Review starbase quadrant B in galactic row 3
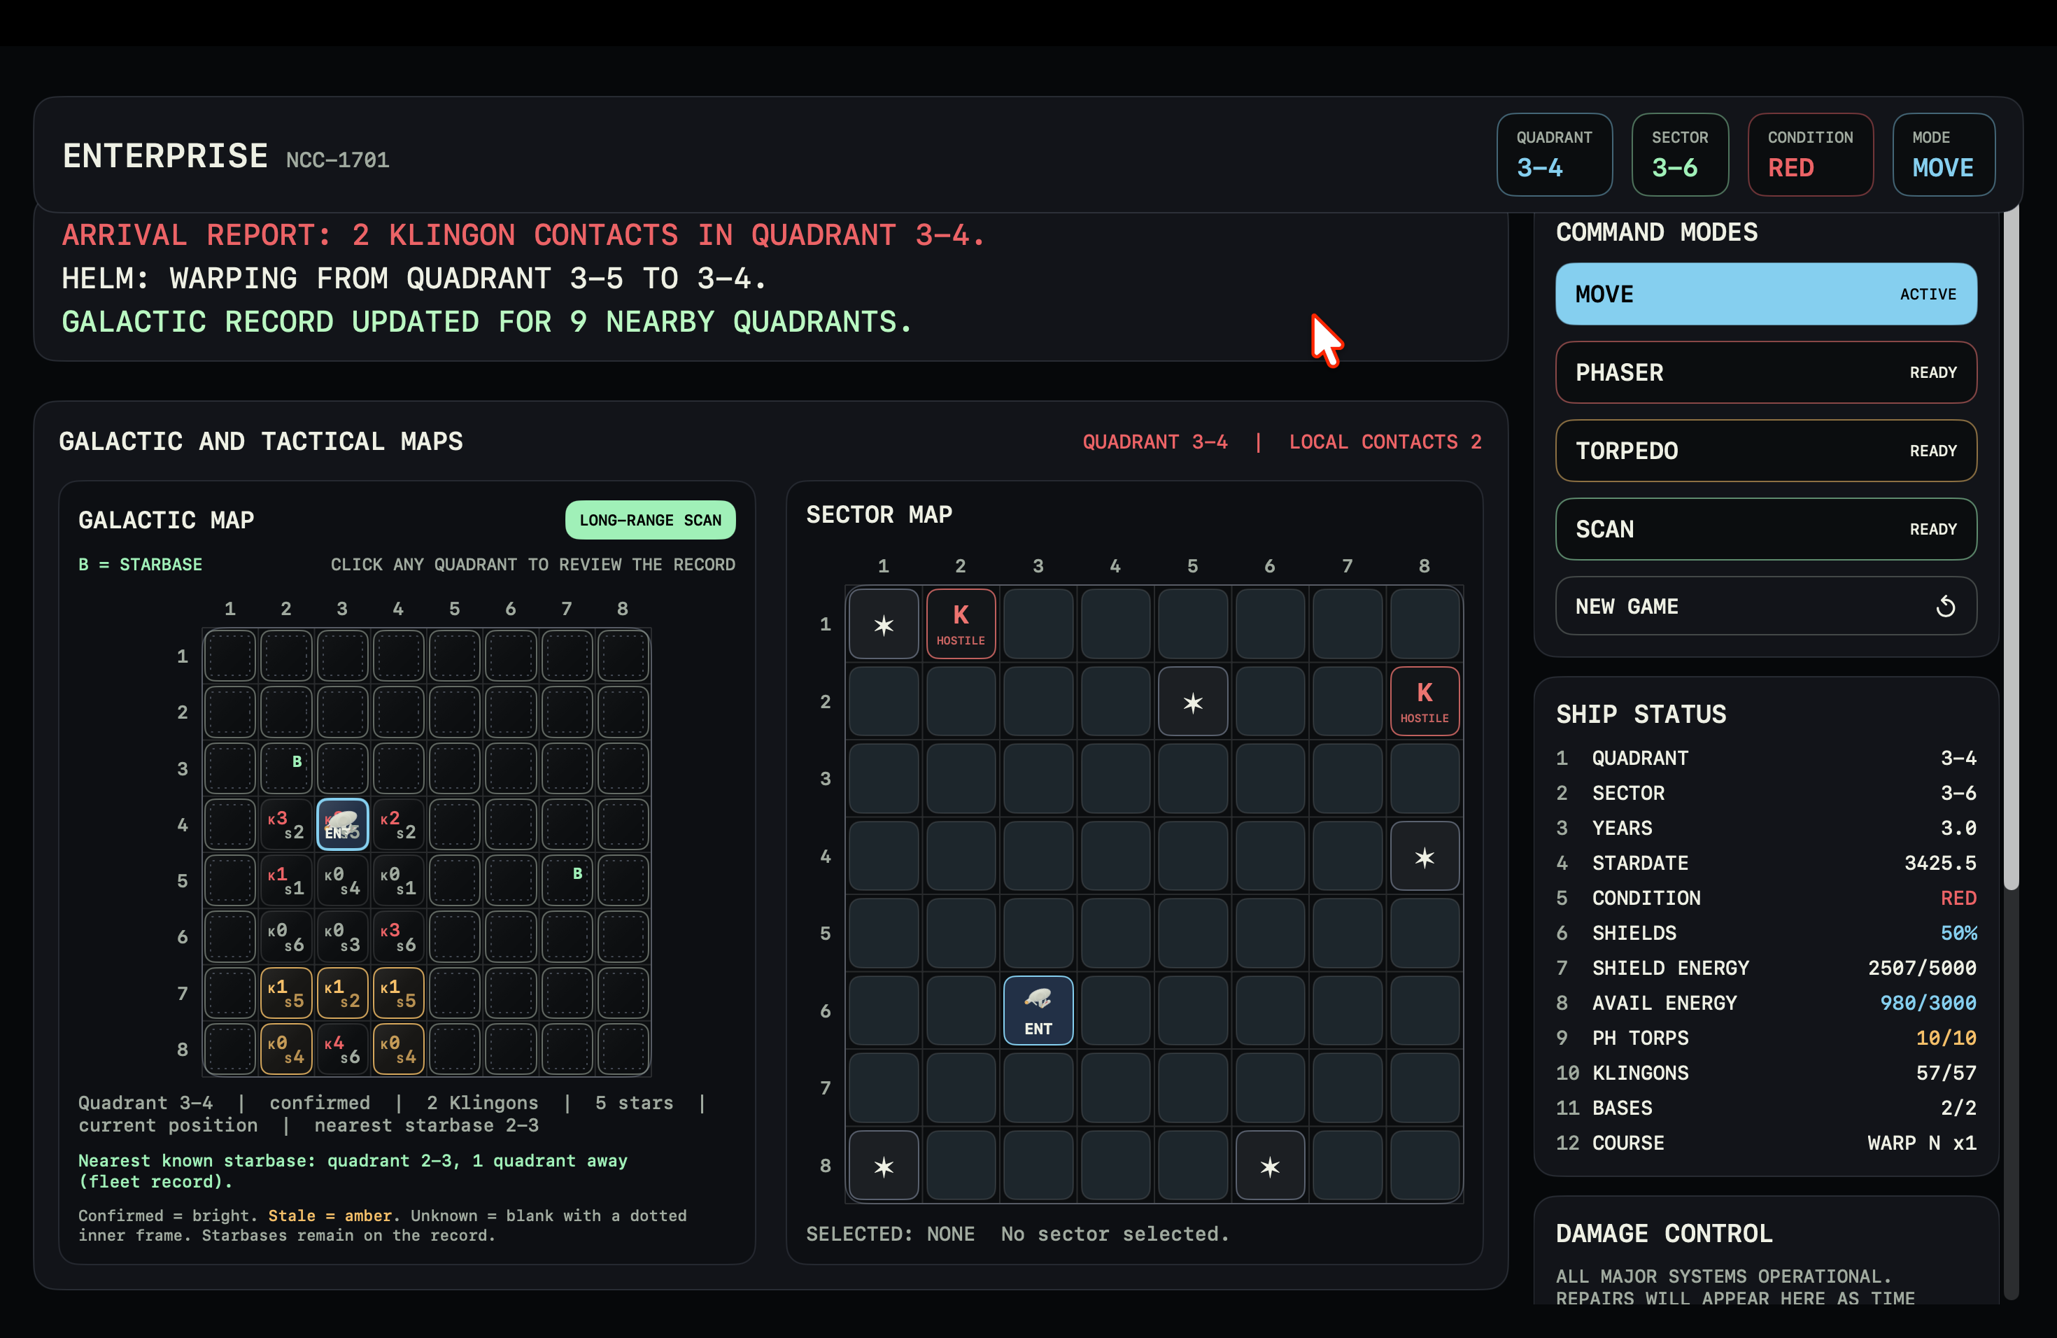This screenshot has height=1338, width=2057. click(286, 768)
